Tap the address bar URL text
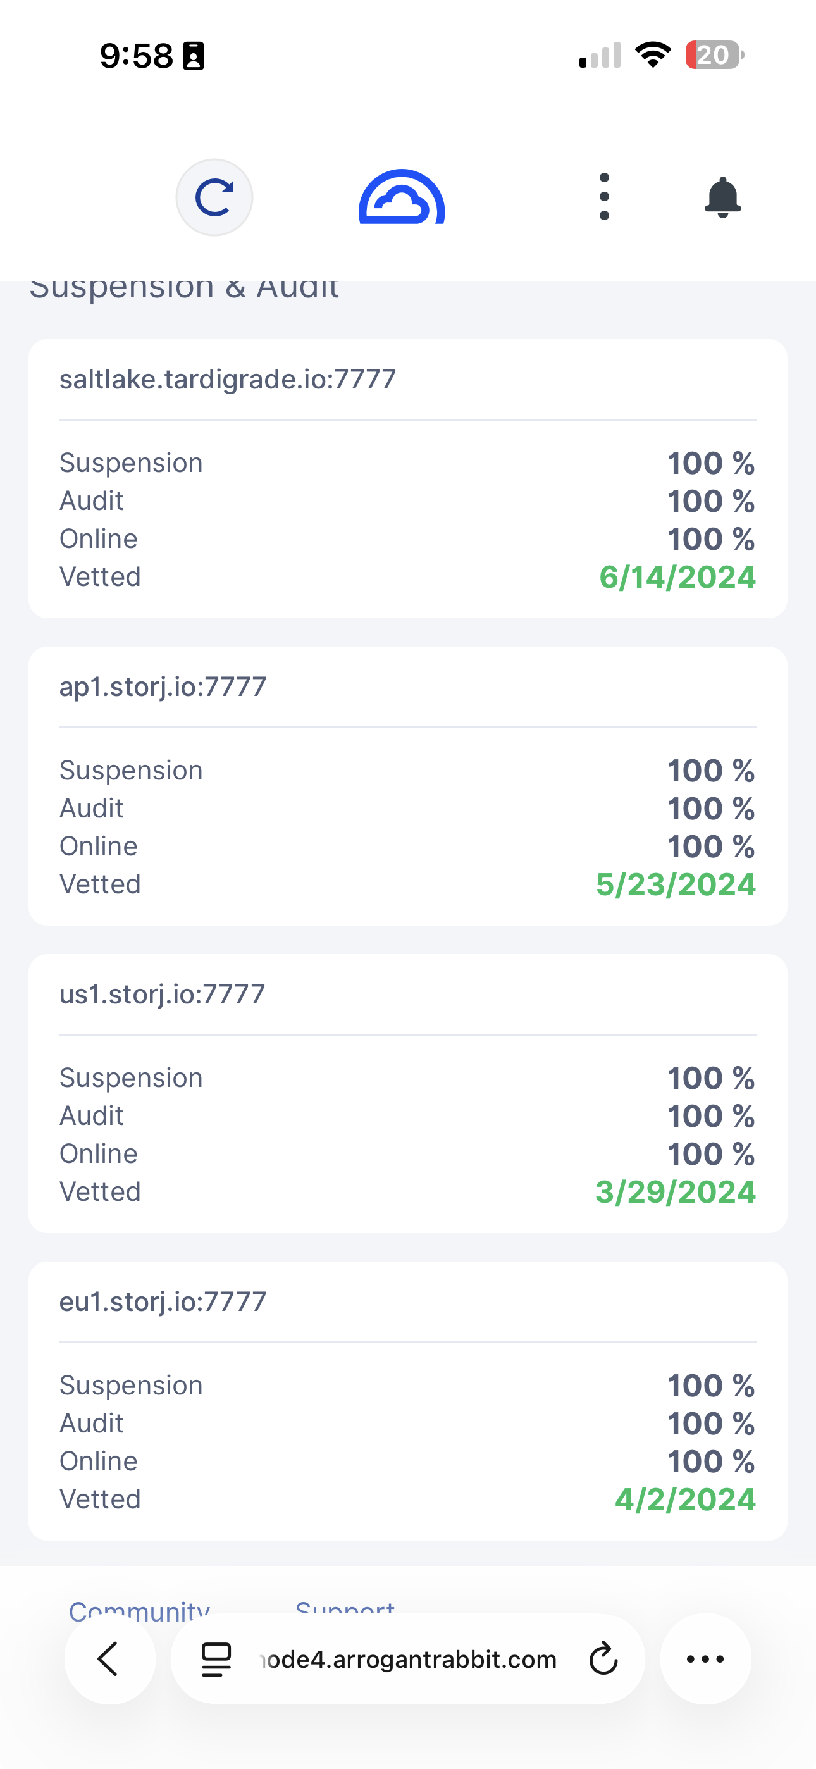Image resolution: width=816 pixels, height=1769 pixels. (409, 1659)
